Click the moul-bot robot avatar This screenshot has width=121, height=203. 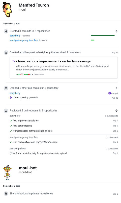(7, 173)
